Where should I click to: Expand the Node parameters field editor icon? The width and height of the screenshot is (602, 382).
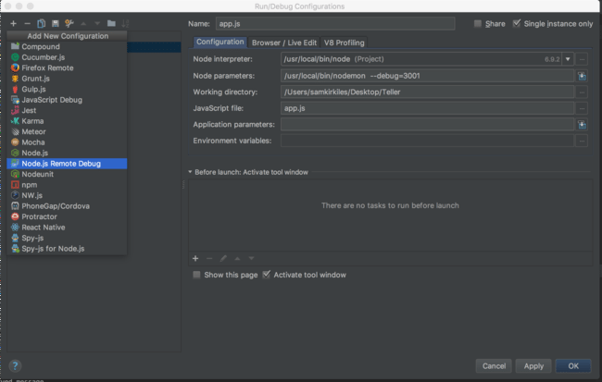pyautogui.click(x=582, y=76)
